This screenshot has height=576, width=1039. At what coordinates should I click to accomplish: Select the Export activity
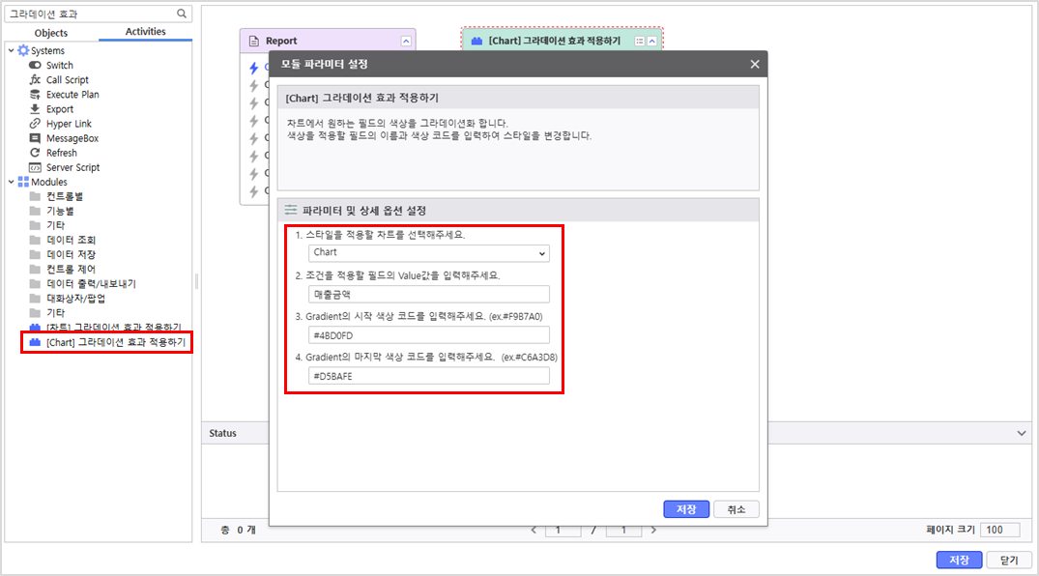pos(60,109)
